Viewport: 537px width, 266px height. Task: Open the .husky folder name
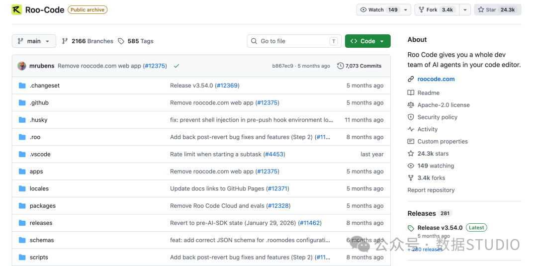pyautogui.click(x=38, y=120)
